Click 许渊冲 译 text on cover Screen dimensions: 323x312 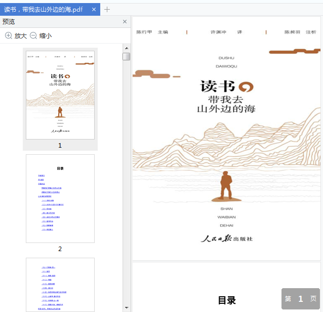click(226, 32)
